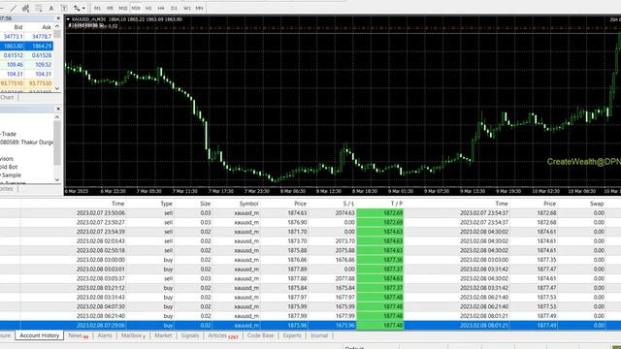Select highlighted trade opened 2023.02.08 07:29:06

(310, 326)
